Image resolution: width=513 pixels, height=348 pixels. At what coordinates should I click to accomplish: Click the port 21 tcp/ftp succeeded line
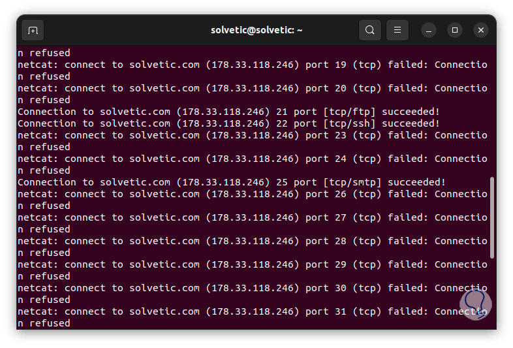[228, 112]
